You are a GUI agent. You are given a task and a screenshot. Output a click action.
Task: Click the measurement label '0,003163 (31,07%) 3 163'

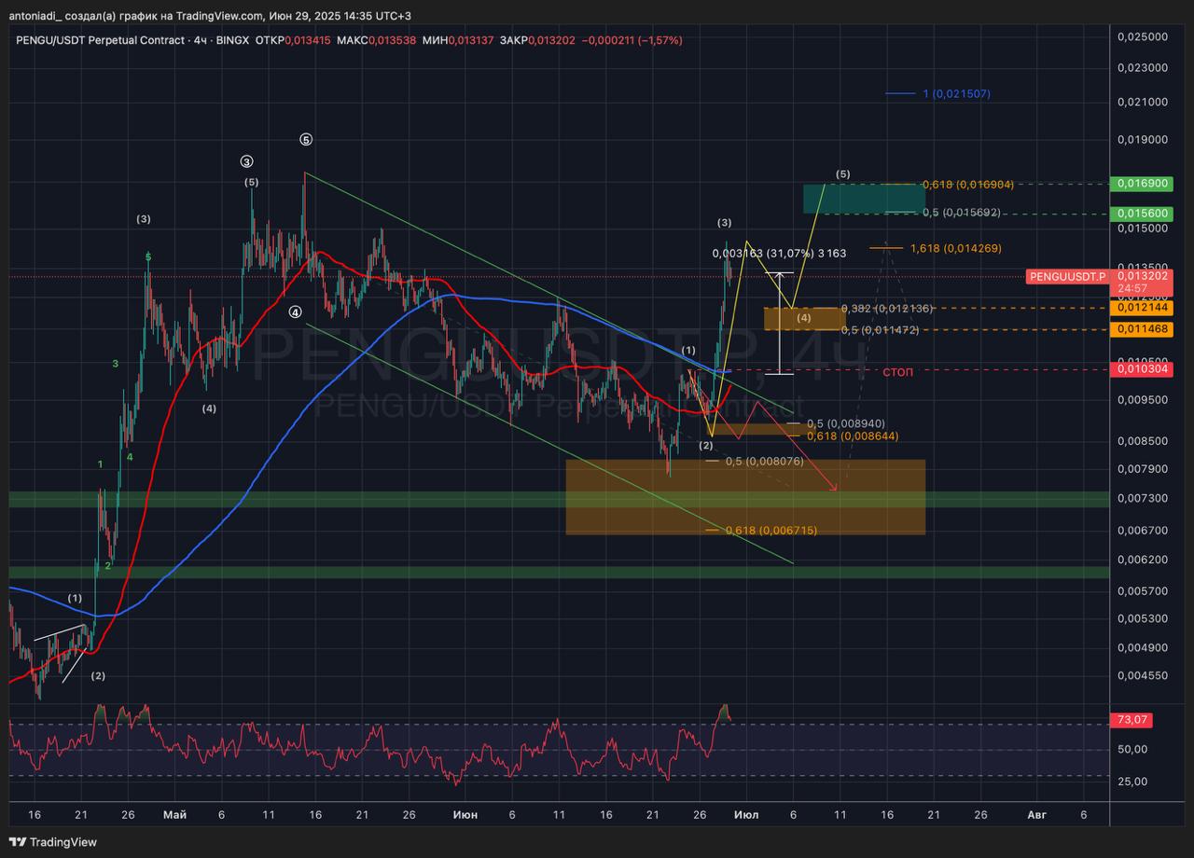pos(779,253)
